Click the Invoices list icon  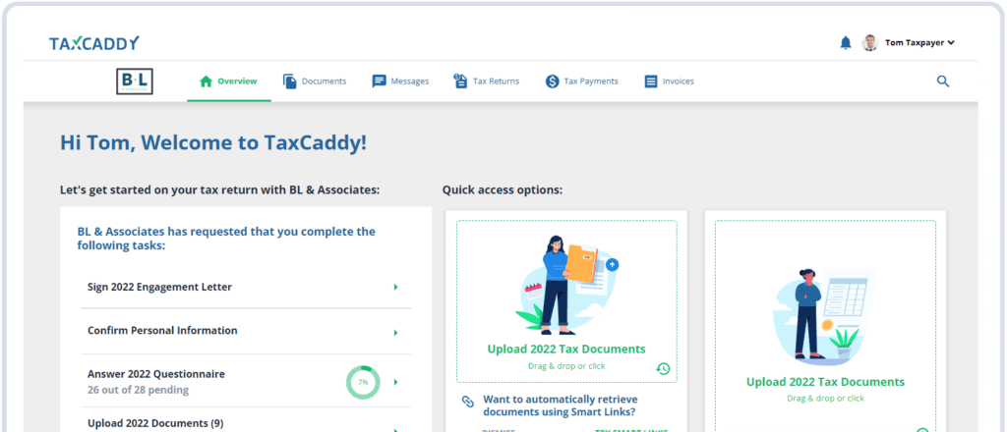pos(651,81)
